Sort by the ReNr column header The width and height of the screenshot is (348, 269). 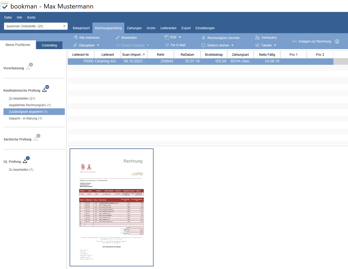coord(161,55)
